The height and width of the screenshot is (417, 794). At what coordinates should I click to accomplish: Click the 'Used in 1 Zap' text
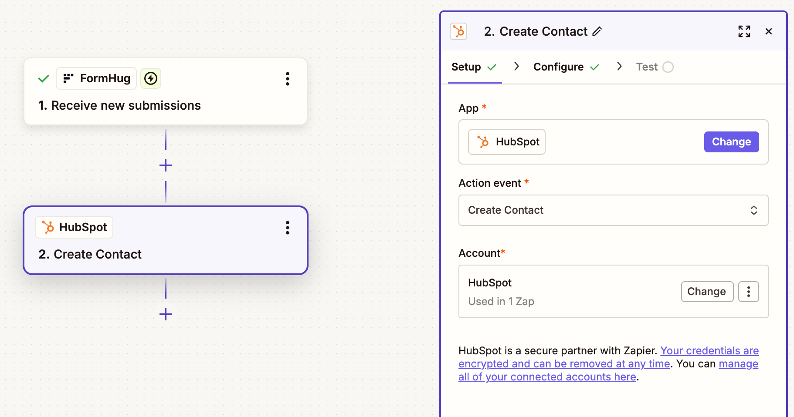(501, 302)
